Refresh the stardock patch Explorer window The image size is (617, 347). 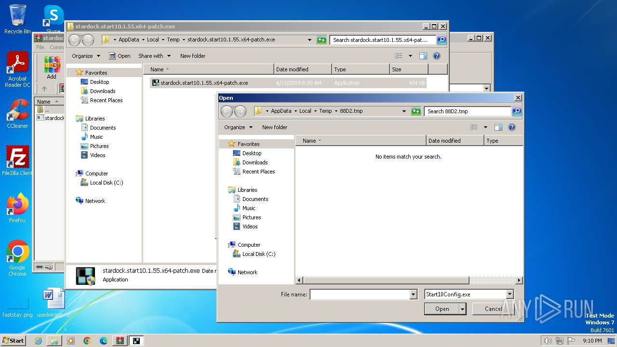click(x=322, y=40)
